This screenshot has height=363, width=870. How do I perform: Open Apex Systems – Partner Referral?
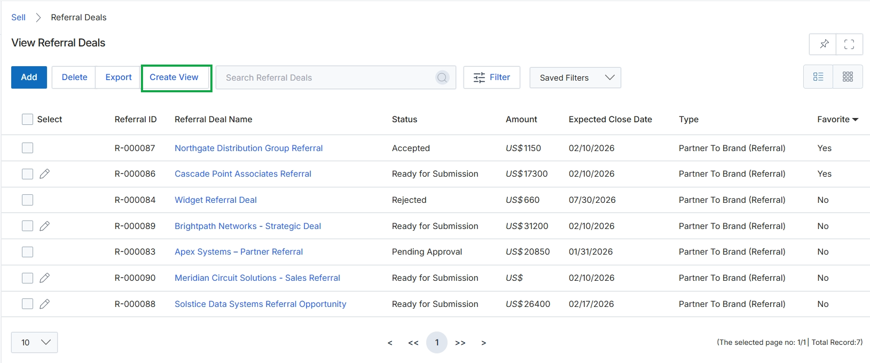(239, 251)
